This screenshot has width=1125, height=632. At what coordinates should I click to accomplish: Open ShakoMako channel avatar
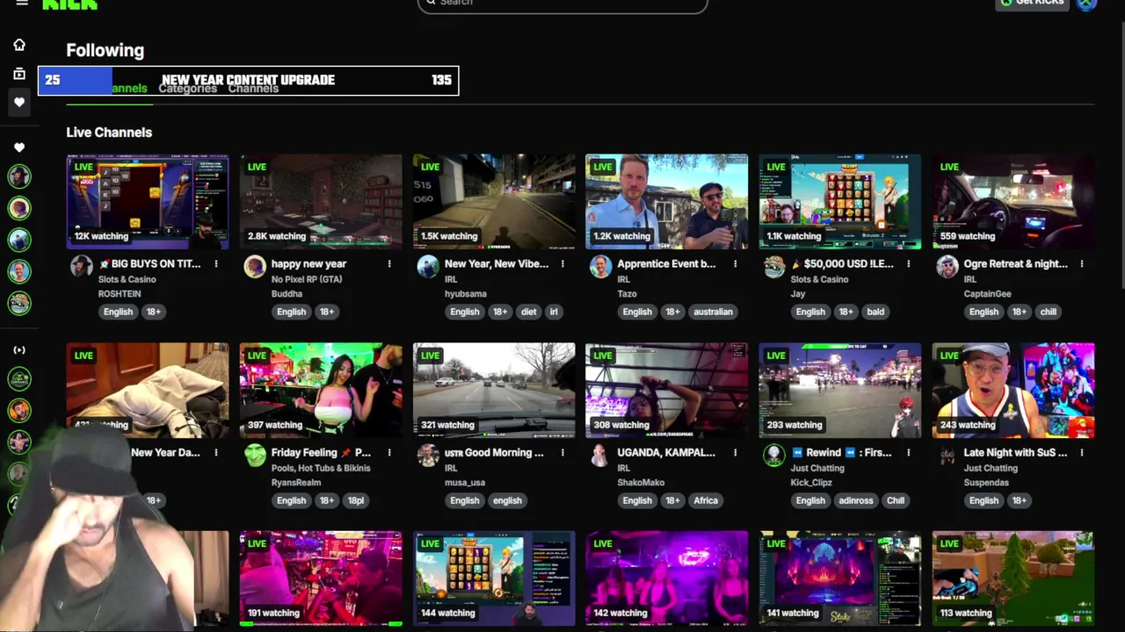[x=601, y=456]
